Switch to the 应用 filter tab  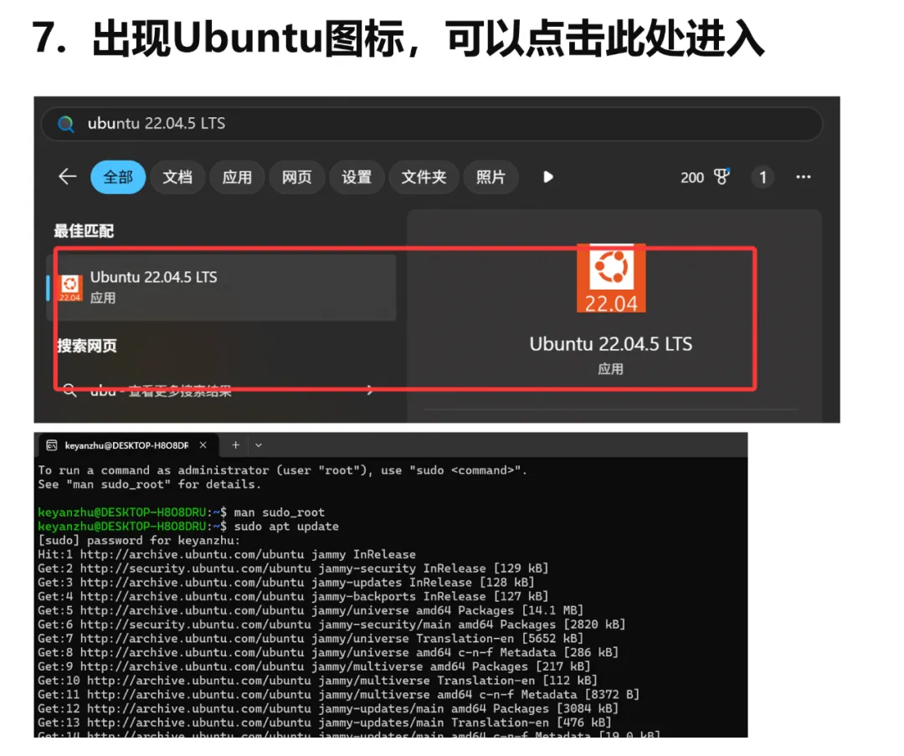click(x=237, y=177)
